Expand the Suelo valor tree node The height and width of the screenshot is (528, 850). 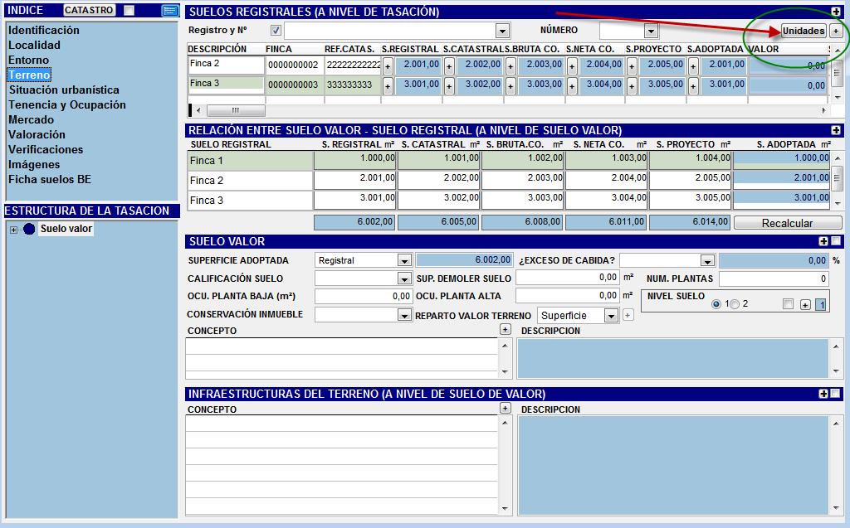tap(13, 230)
